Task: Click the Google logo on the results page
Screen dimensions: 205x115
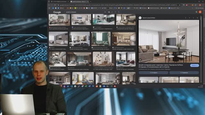Action: [57, 12]
